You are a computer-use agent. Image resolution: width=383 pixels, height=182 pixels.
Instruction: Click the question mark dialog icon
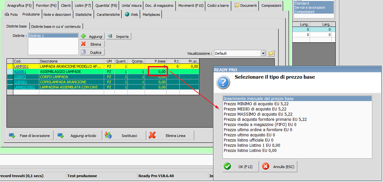pos(223,82)
